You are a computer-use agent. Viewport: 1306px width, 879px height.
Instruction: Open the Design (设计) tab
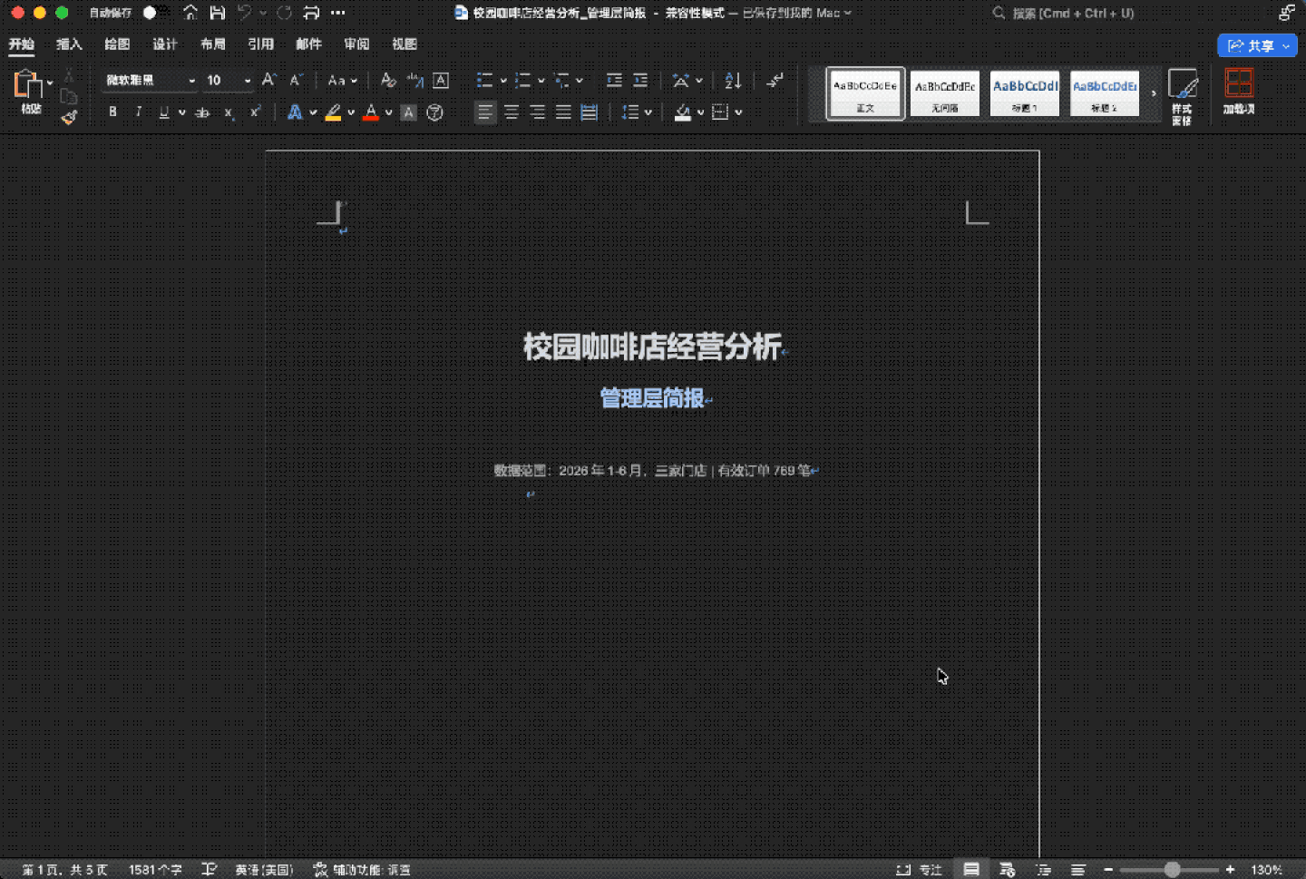165,44
